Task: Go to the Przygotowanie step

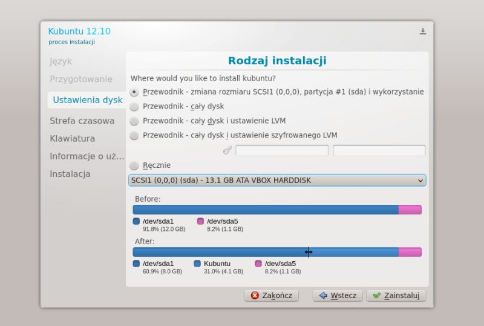Action: [x=81, y=79]
